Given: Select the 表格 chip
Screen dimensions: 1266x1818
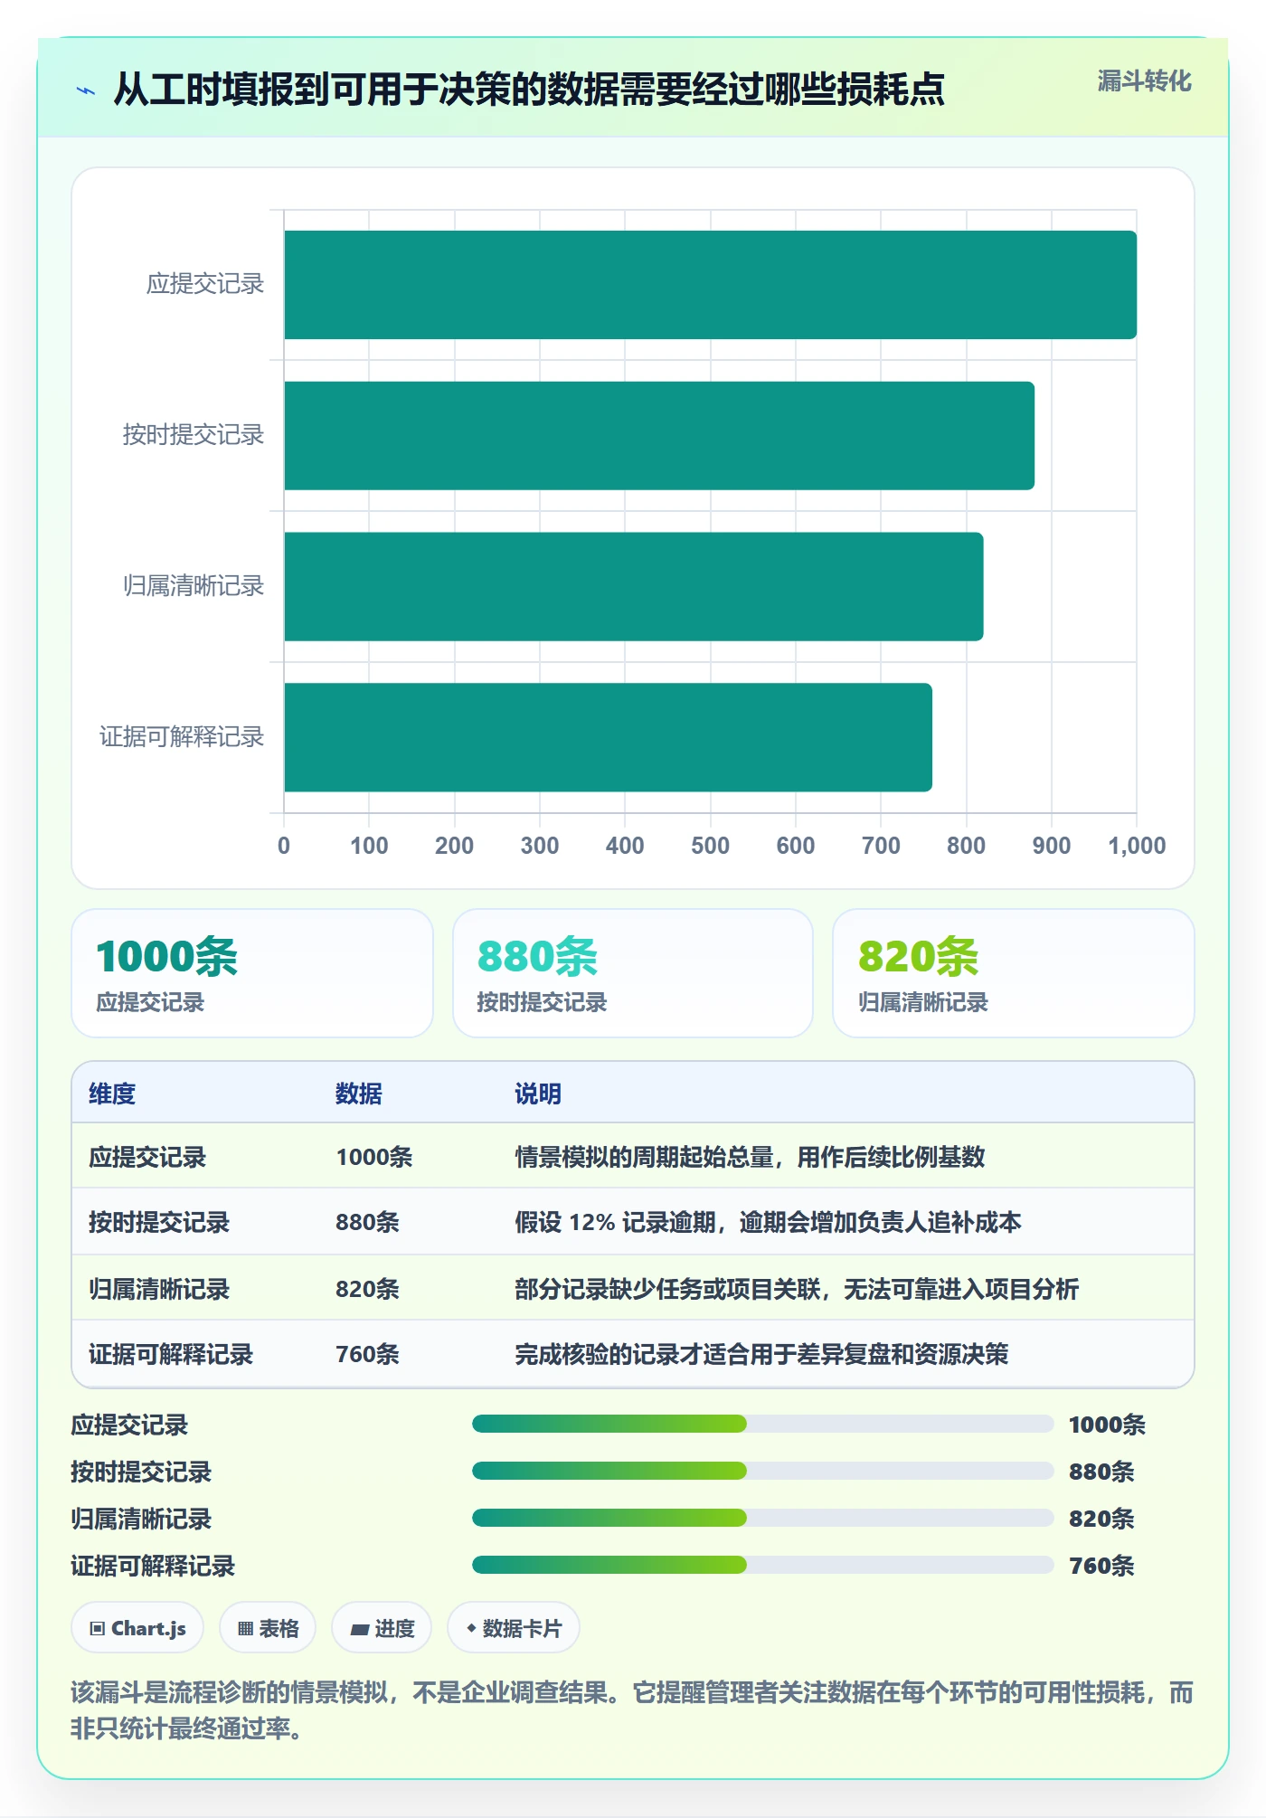Looking at the screenshot, I should [268, 1628].
